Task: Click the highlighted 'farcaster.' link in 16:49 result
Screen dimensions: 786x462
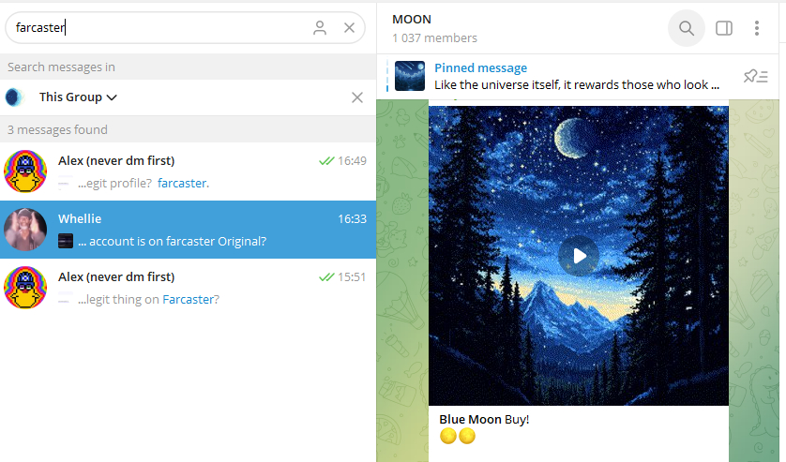Action: click(x=183, y=184)
